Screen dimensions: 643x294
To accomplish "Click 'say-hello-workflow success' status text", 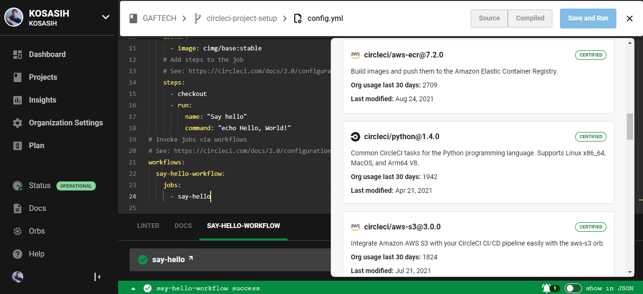I will pos(208,288).
